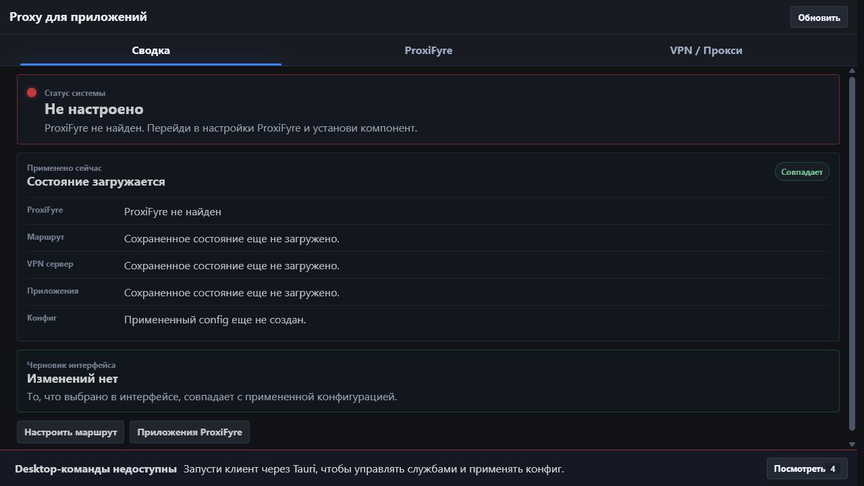Click the Изменений нет heading
The width and height of the screenshot is (864, 486).
click(x=72, y=379)
